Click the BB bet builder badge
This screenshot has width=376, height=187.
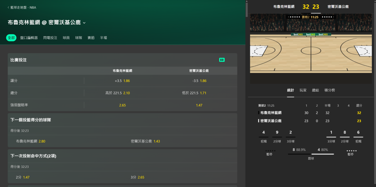pos(222,60)
